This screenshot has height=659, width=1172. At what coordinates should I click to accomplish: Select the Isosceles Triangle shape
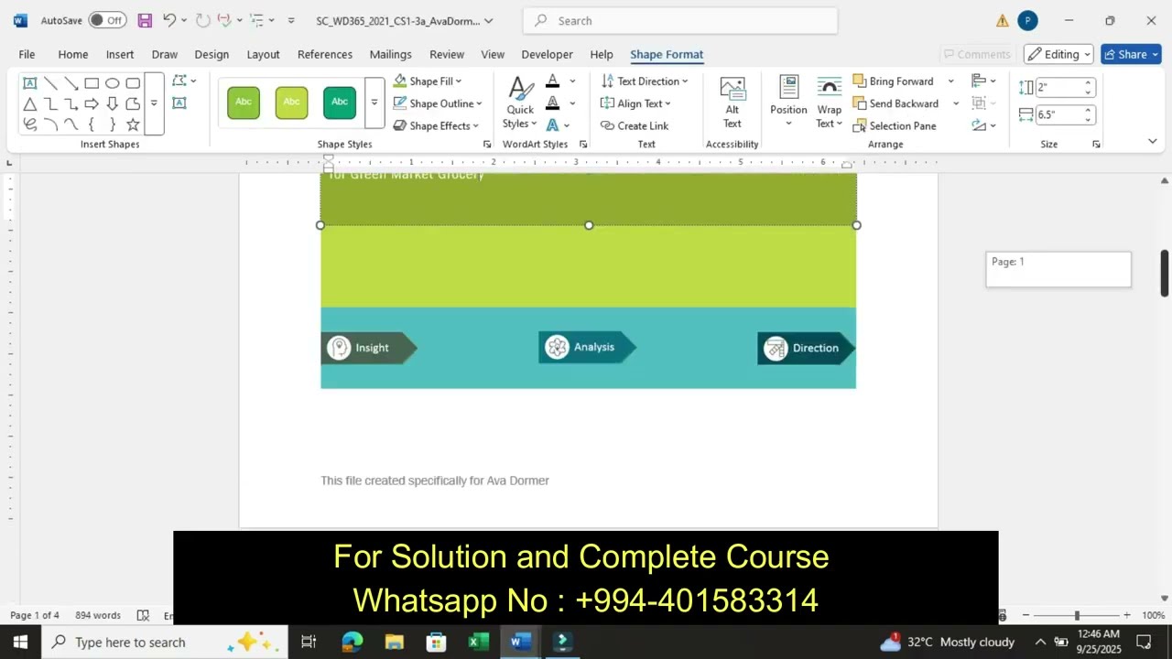(x=30, y=103)
